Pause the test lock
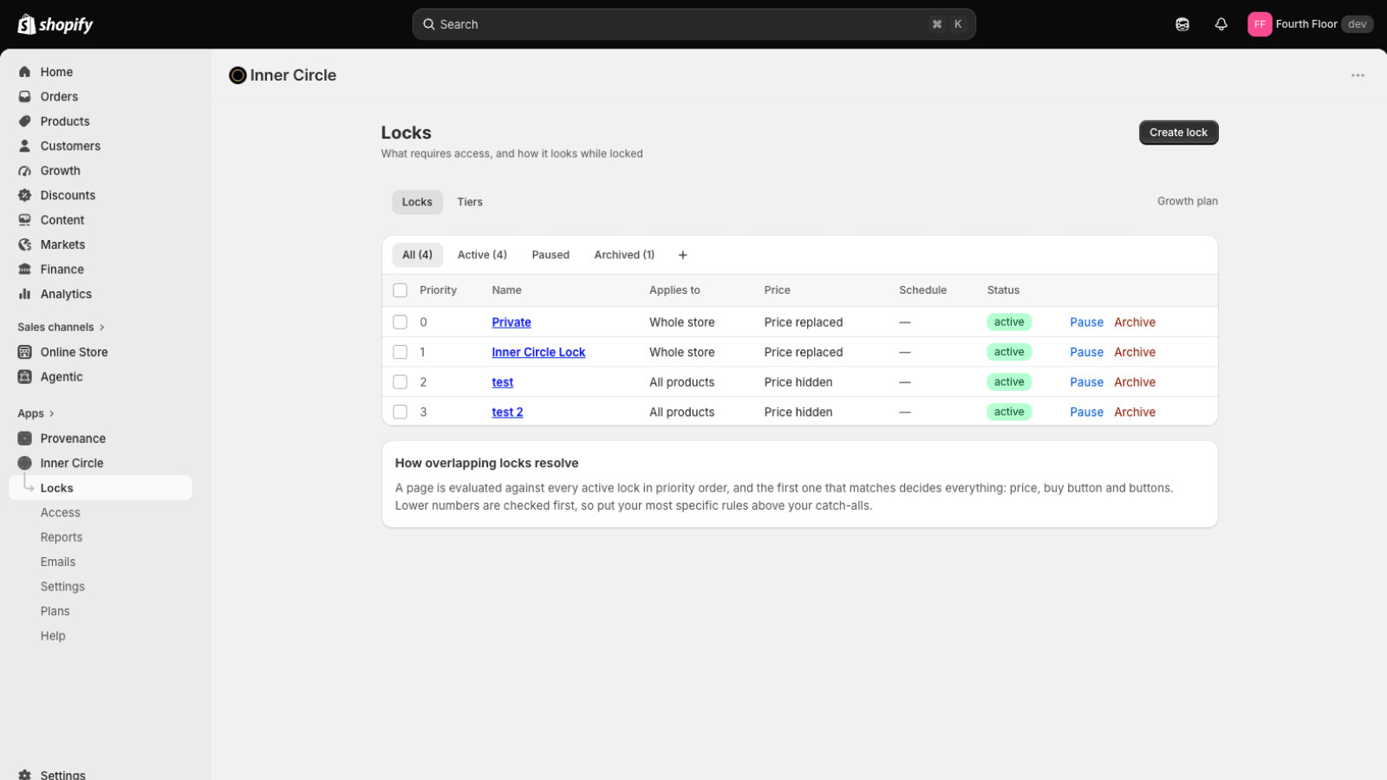 (1086, 382)
